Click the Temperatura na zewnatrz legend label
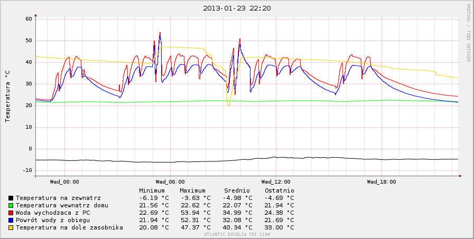474x239 pixels. click(58, 198)
